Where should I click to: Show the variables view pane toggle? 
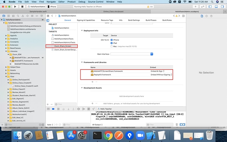tap(181, 125)
